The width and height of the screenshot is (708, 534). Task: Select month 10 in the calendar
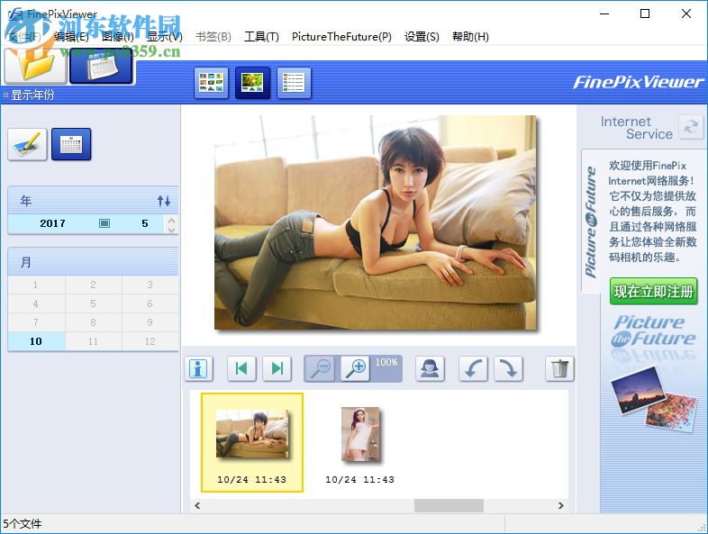pos(36,341)
